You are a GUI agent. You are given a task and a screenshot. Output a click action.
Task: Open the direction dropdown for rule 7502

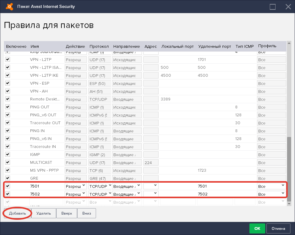(x=127, y=194)
